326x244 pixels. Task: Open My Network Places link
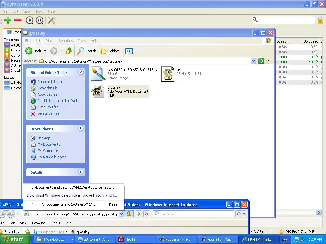52,157
